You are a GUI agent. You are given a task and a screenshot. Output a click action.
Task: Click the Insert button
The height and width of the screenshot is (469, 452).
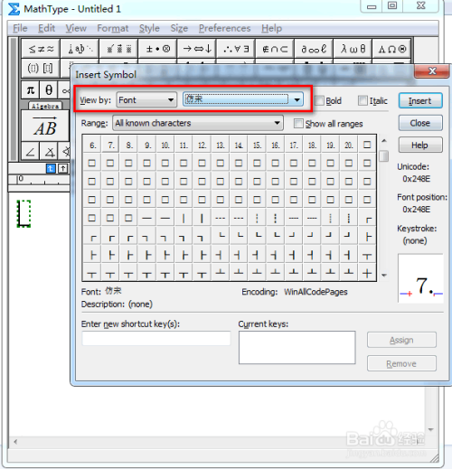coord(420,100)
